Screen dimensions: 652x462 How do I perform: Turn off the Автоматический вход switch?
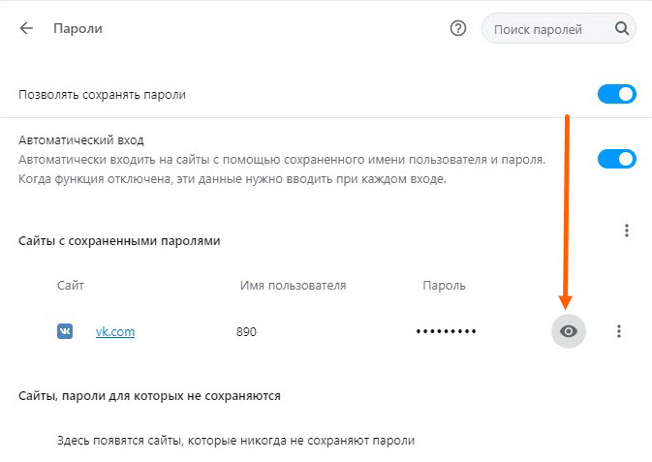point(616,158)
